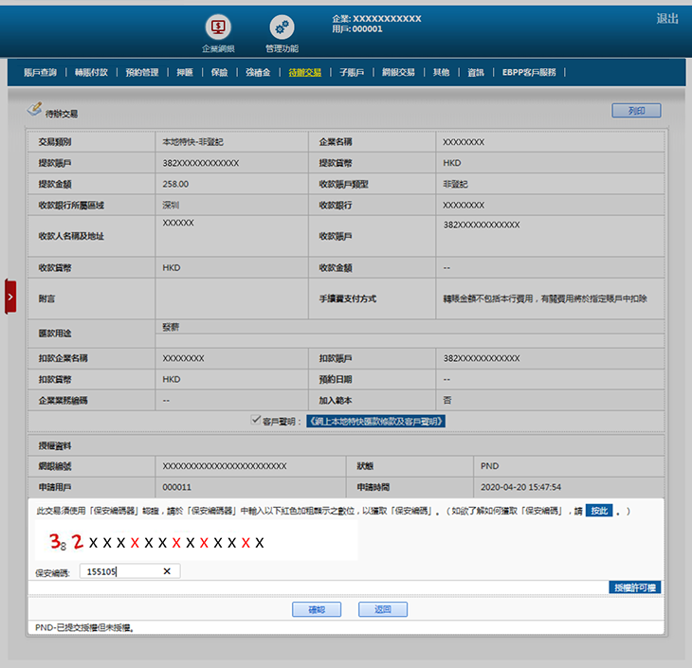Open the 管理功能 gear icon
The width and height of the screenshot is (692, 668).
pos(282,27)
